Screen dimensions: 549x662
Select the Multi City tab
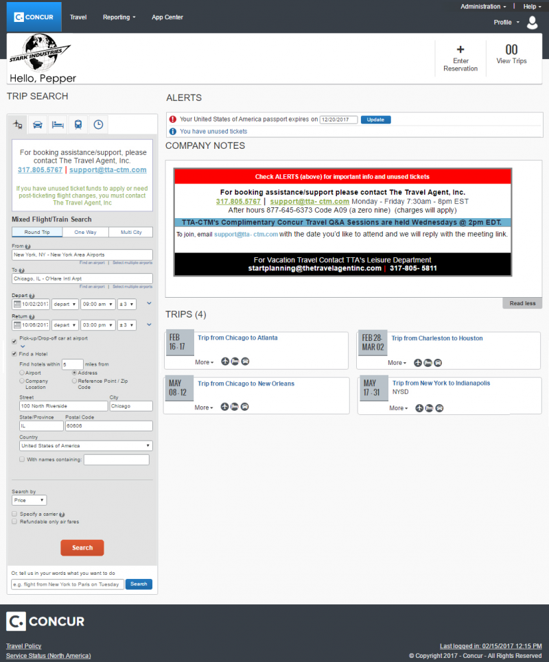point(131,232)
